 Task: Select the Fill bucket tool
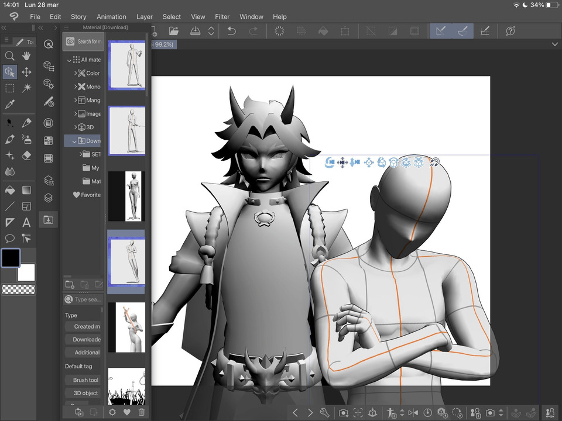(x=10, y=190)
